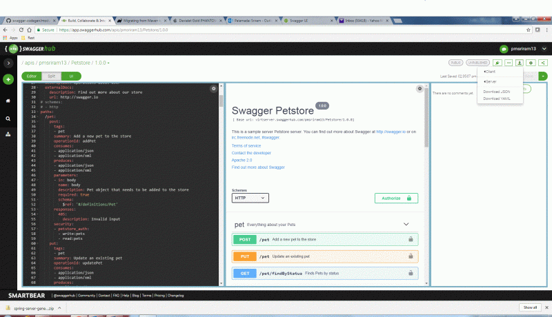Viewport: 552px width, 317px height.
Task: Close the downloads bar
Action: [546, 307]
